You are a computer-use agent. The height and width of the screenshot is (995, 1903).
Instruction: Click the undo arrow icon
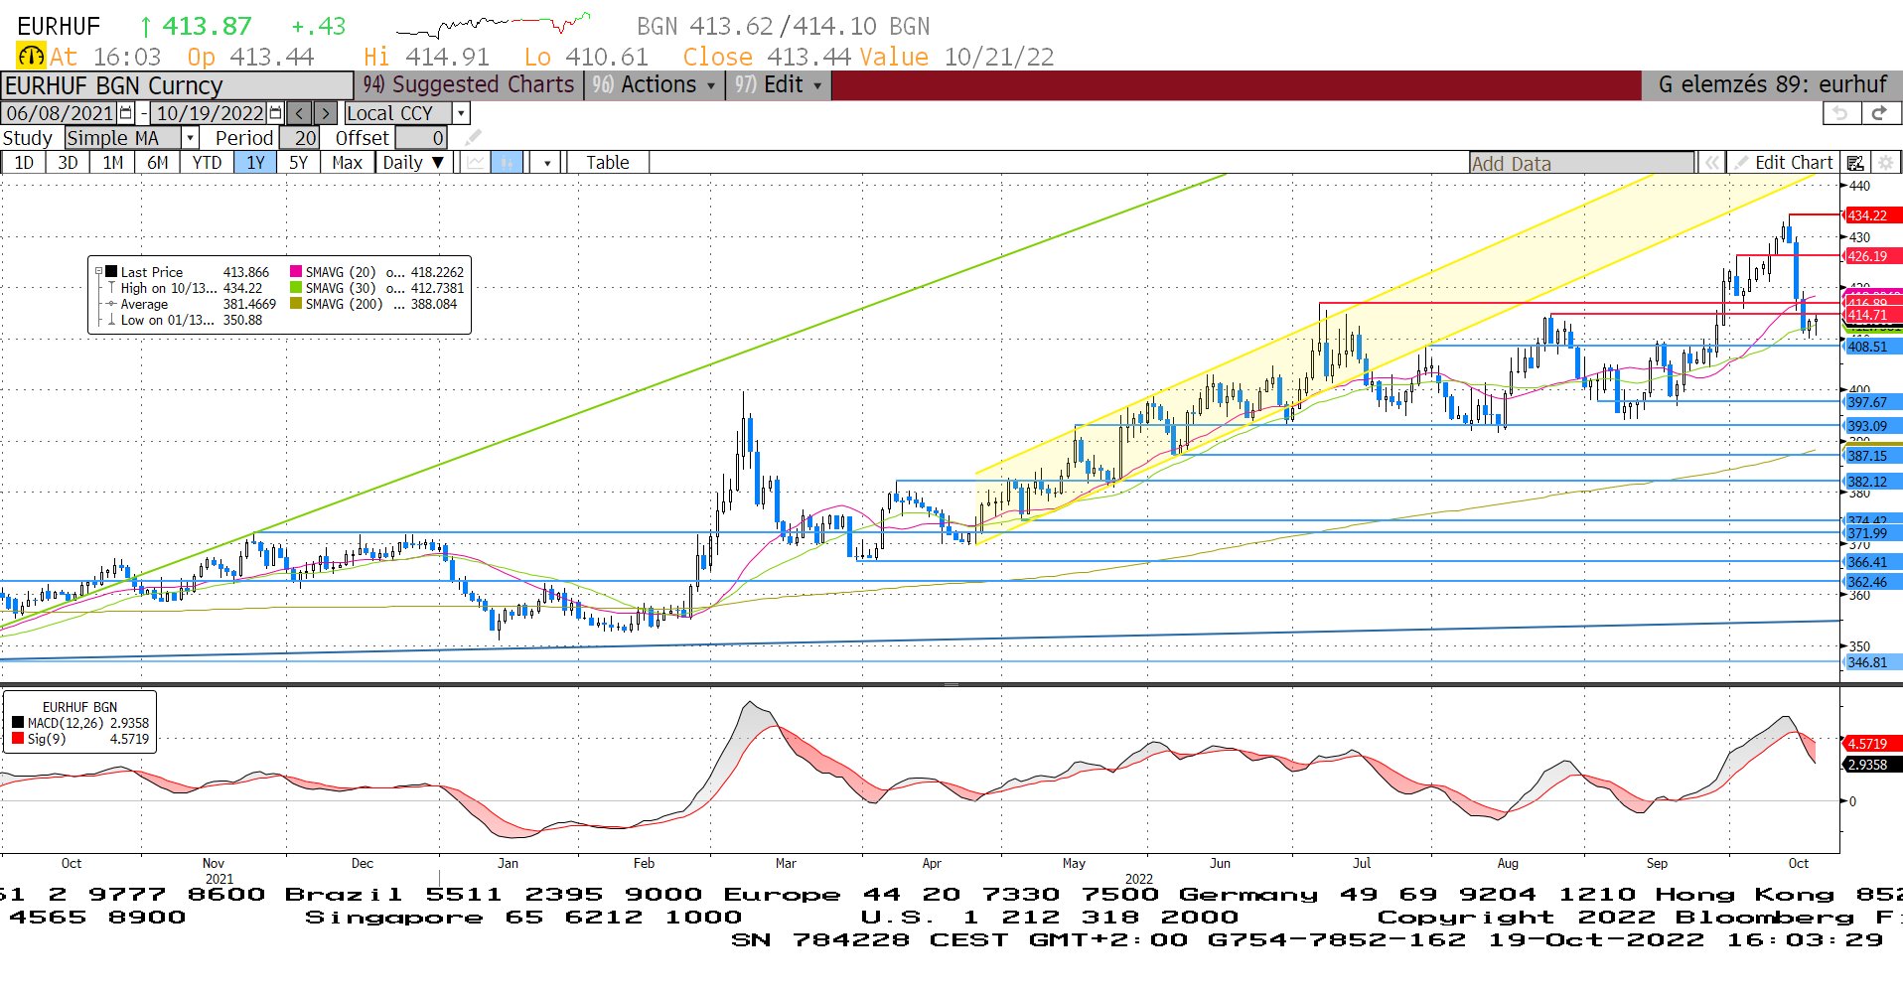point(1840,113)
